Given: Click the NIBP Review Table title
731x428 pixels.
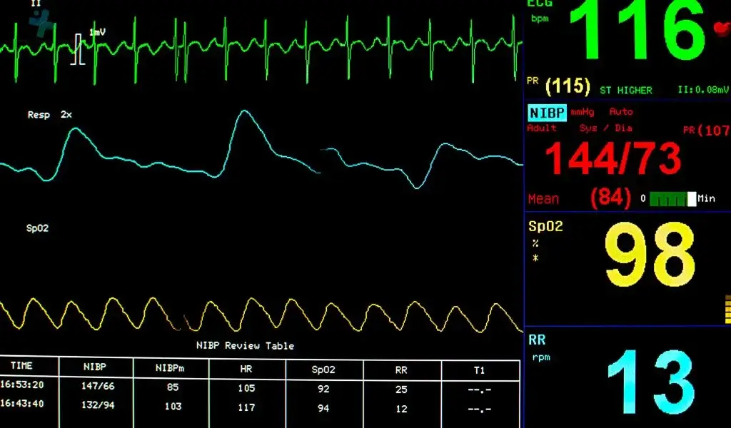Looking at the screenshot, I should pos(245,346).
